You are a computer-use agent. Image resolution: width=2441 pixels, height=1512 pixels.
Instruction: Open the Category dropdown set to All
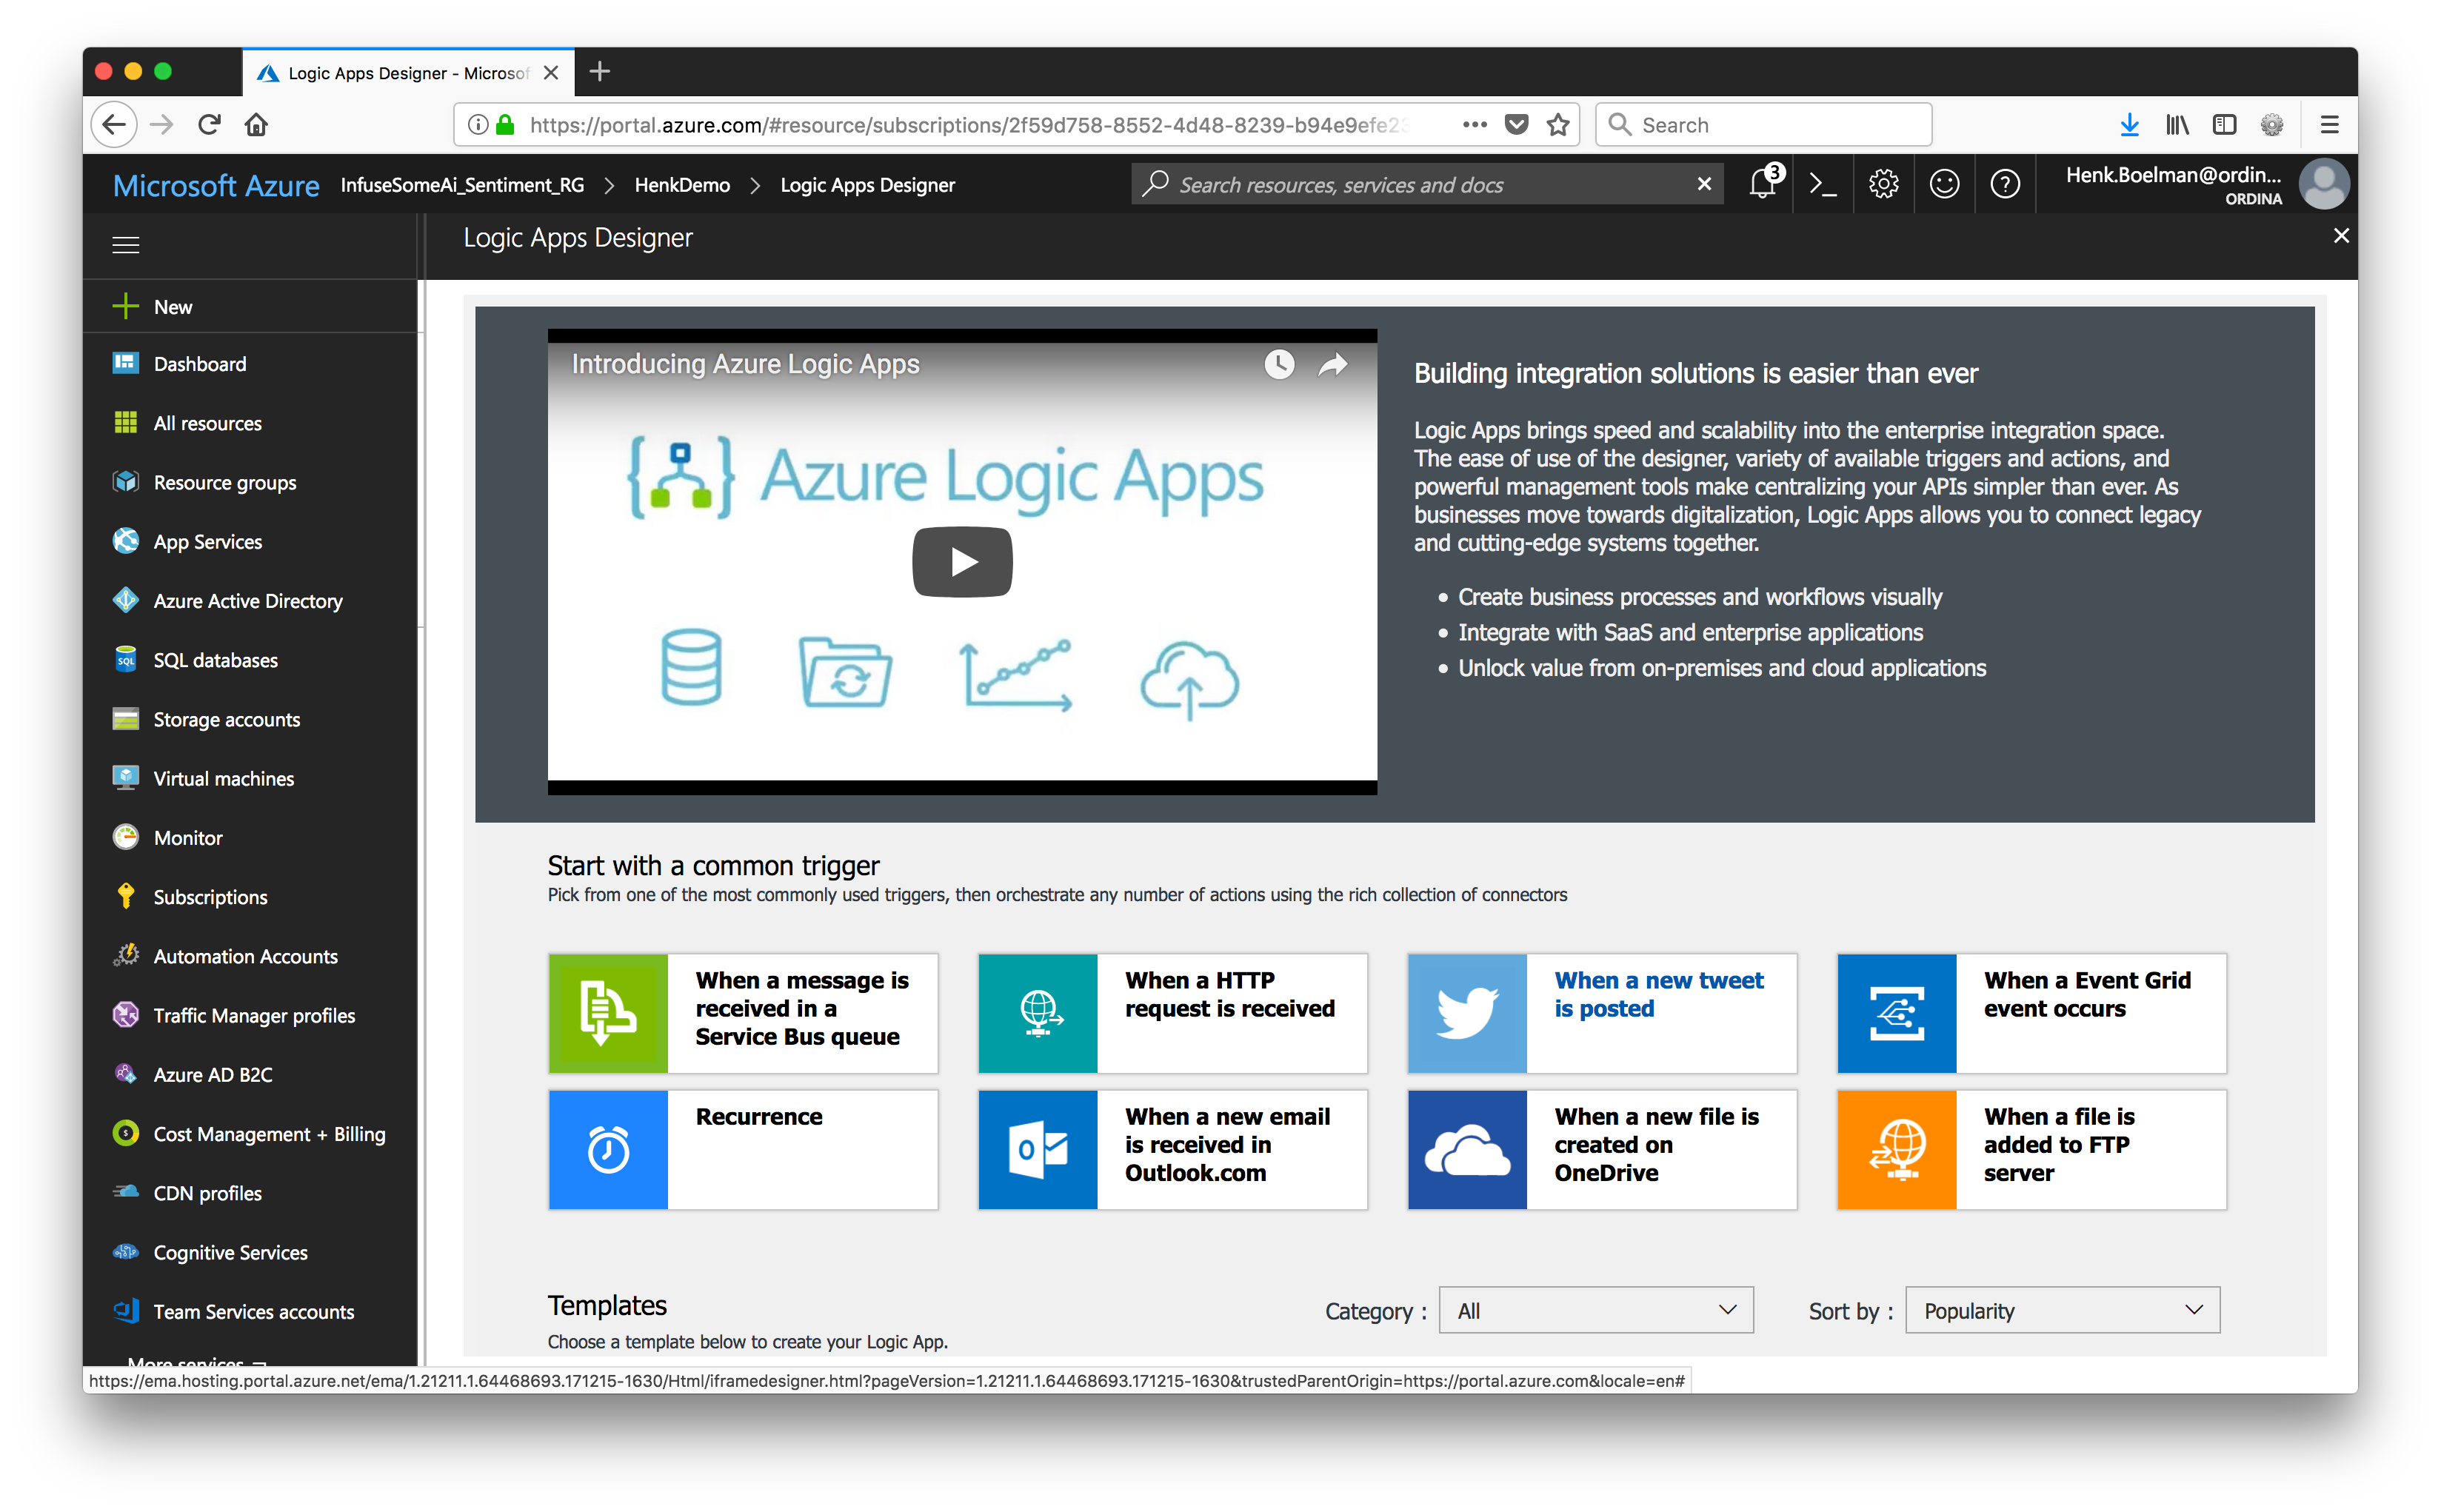1595,1310
